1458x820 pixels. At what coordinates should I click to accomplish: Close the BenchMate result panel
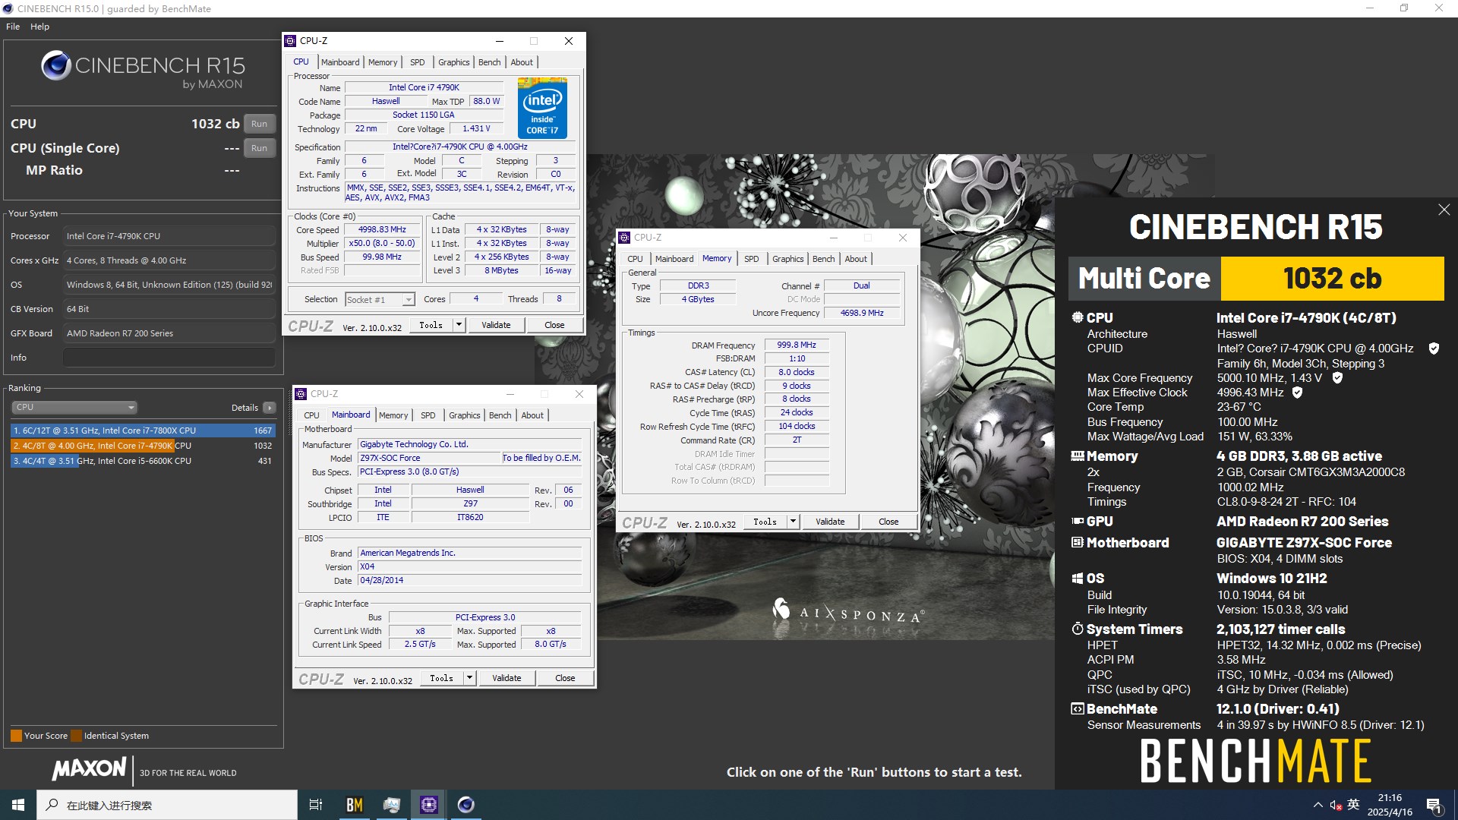(1444, 210)
